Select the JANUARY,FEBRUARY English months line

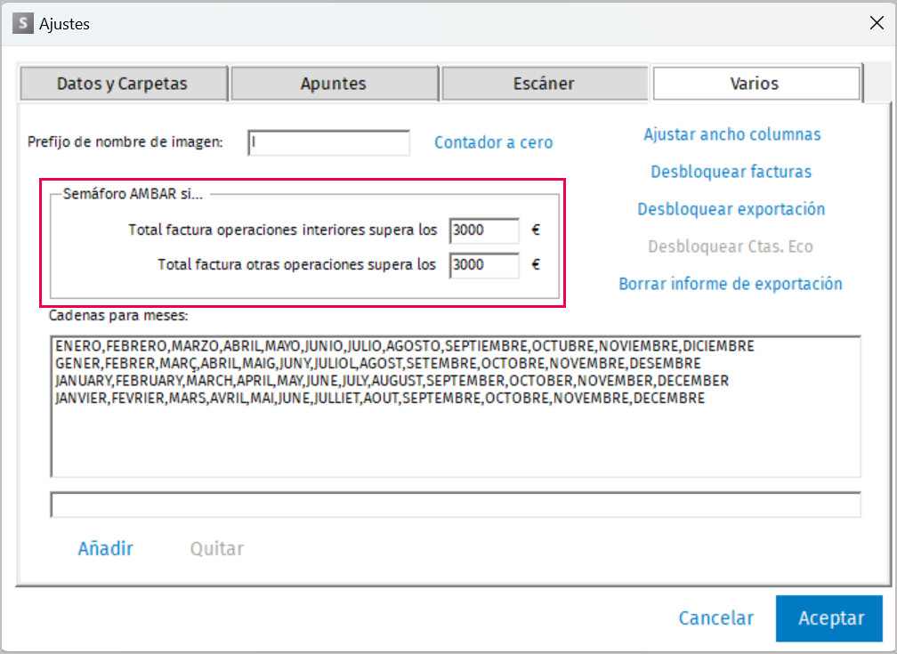392,381
